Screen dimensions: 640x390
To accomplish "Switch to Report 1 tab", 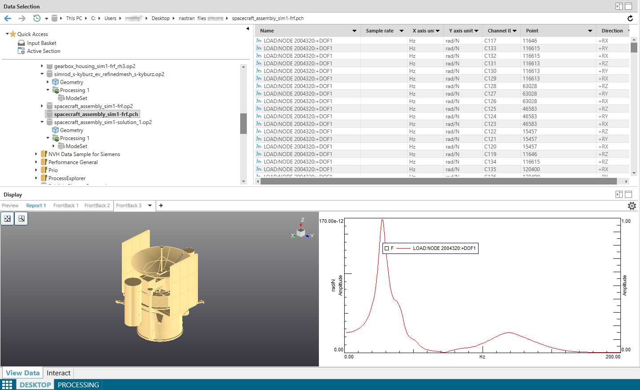I will (36, 205).
